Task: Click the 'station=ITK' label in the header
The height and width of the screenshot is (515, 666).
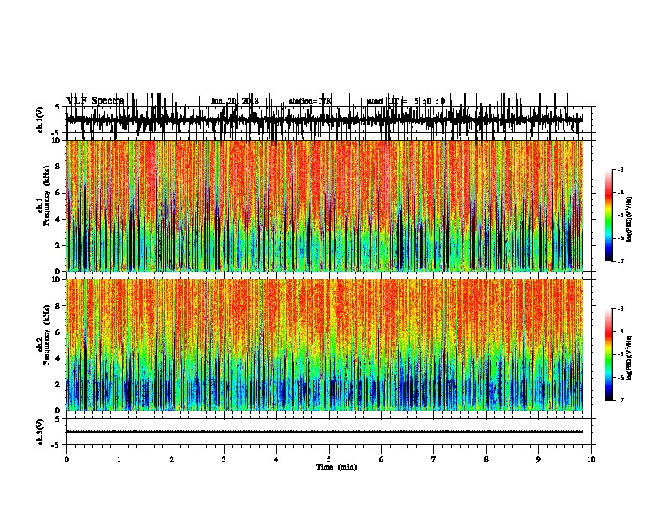Action: (310, 101)
